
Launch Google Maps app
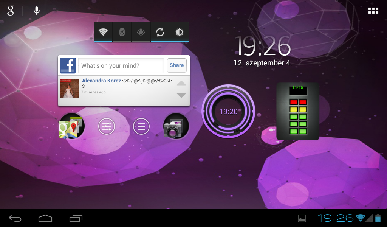71,126
